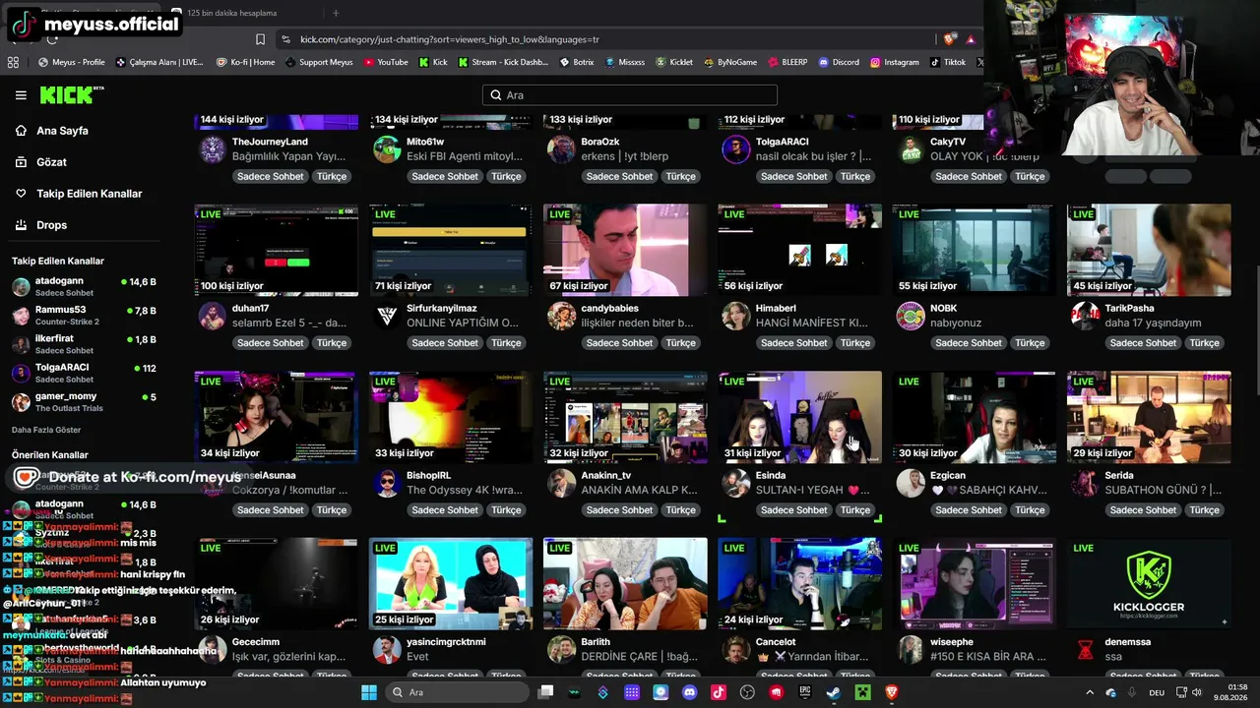The width and height of the screenshot is (1260, 708).
Task: Open Discord from the taskbar
Action: click(689, 692)
